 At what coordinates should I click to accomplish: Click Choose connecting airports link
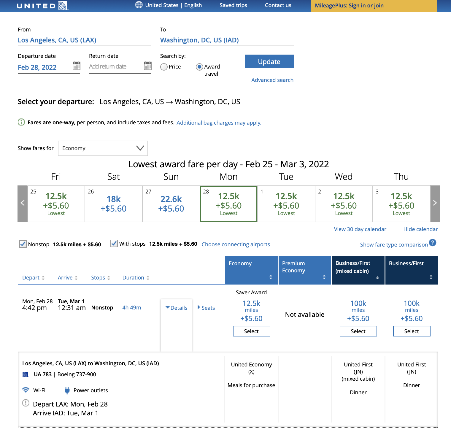[x=236, y=244]
